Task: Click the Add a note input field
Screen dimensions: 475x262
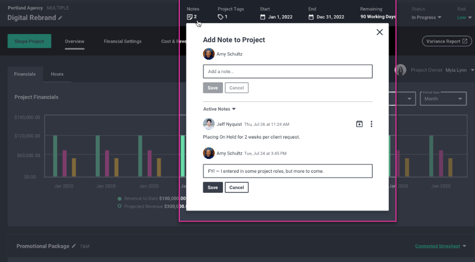Action: pos(288,71)
